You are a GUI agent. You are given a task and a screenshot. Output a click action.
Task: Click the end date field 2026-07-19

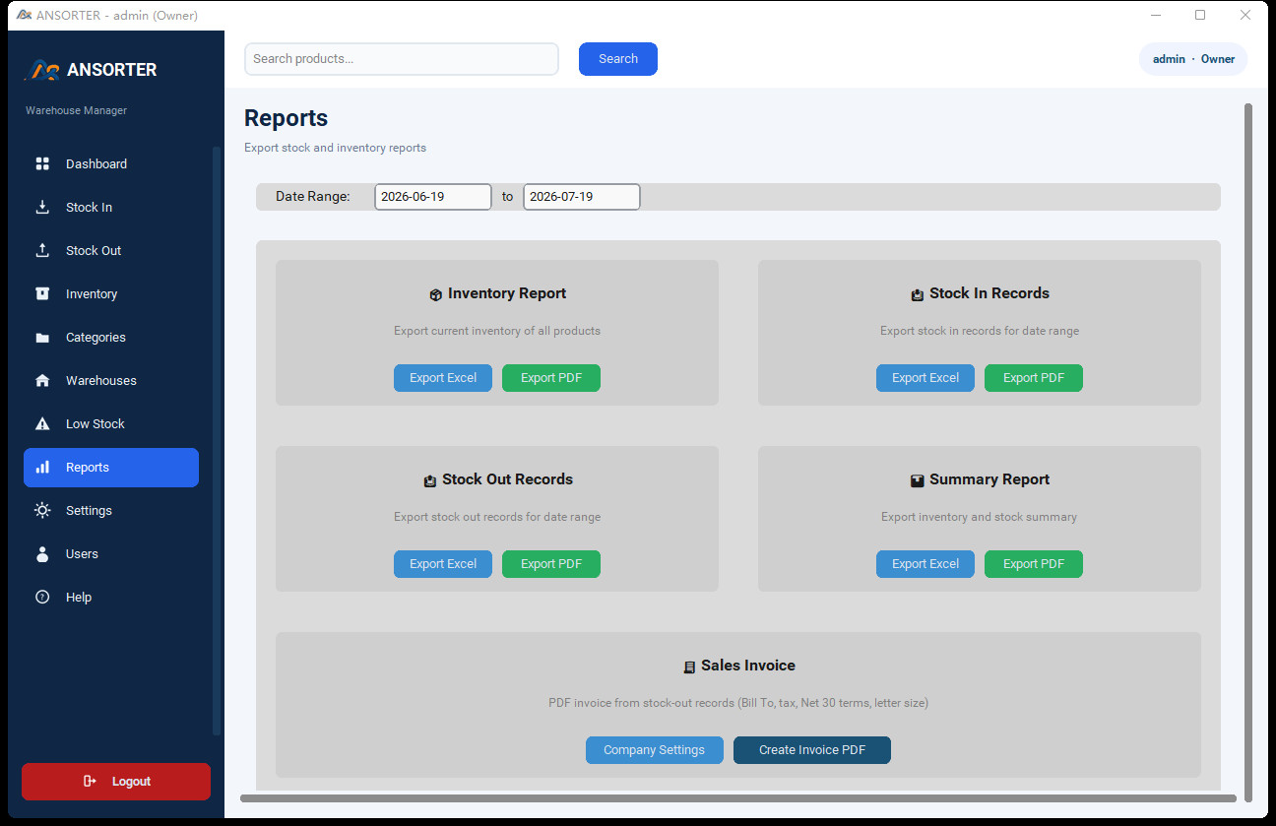point(582,197)
